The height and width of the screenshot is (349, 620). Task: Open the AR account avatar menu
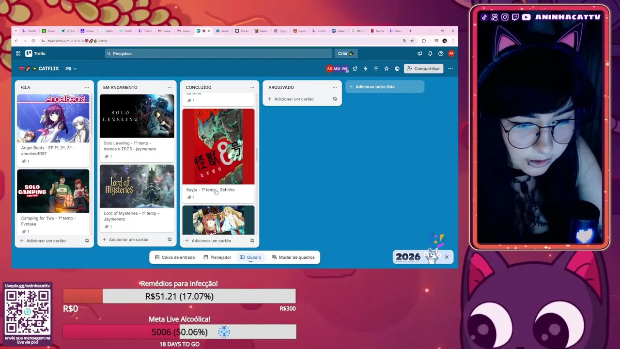coord(451,53)
